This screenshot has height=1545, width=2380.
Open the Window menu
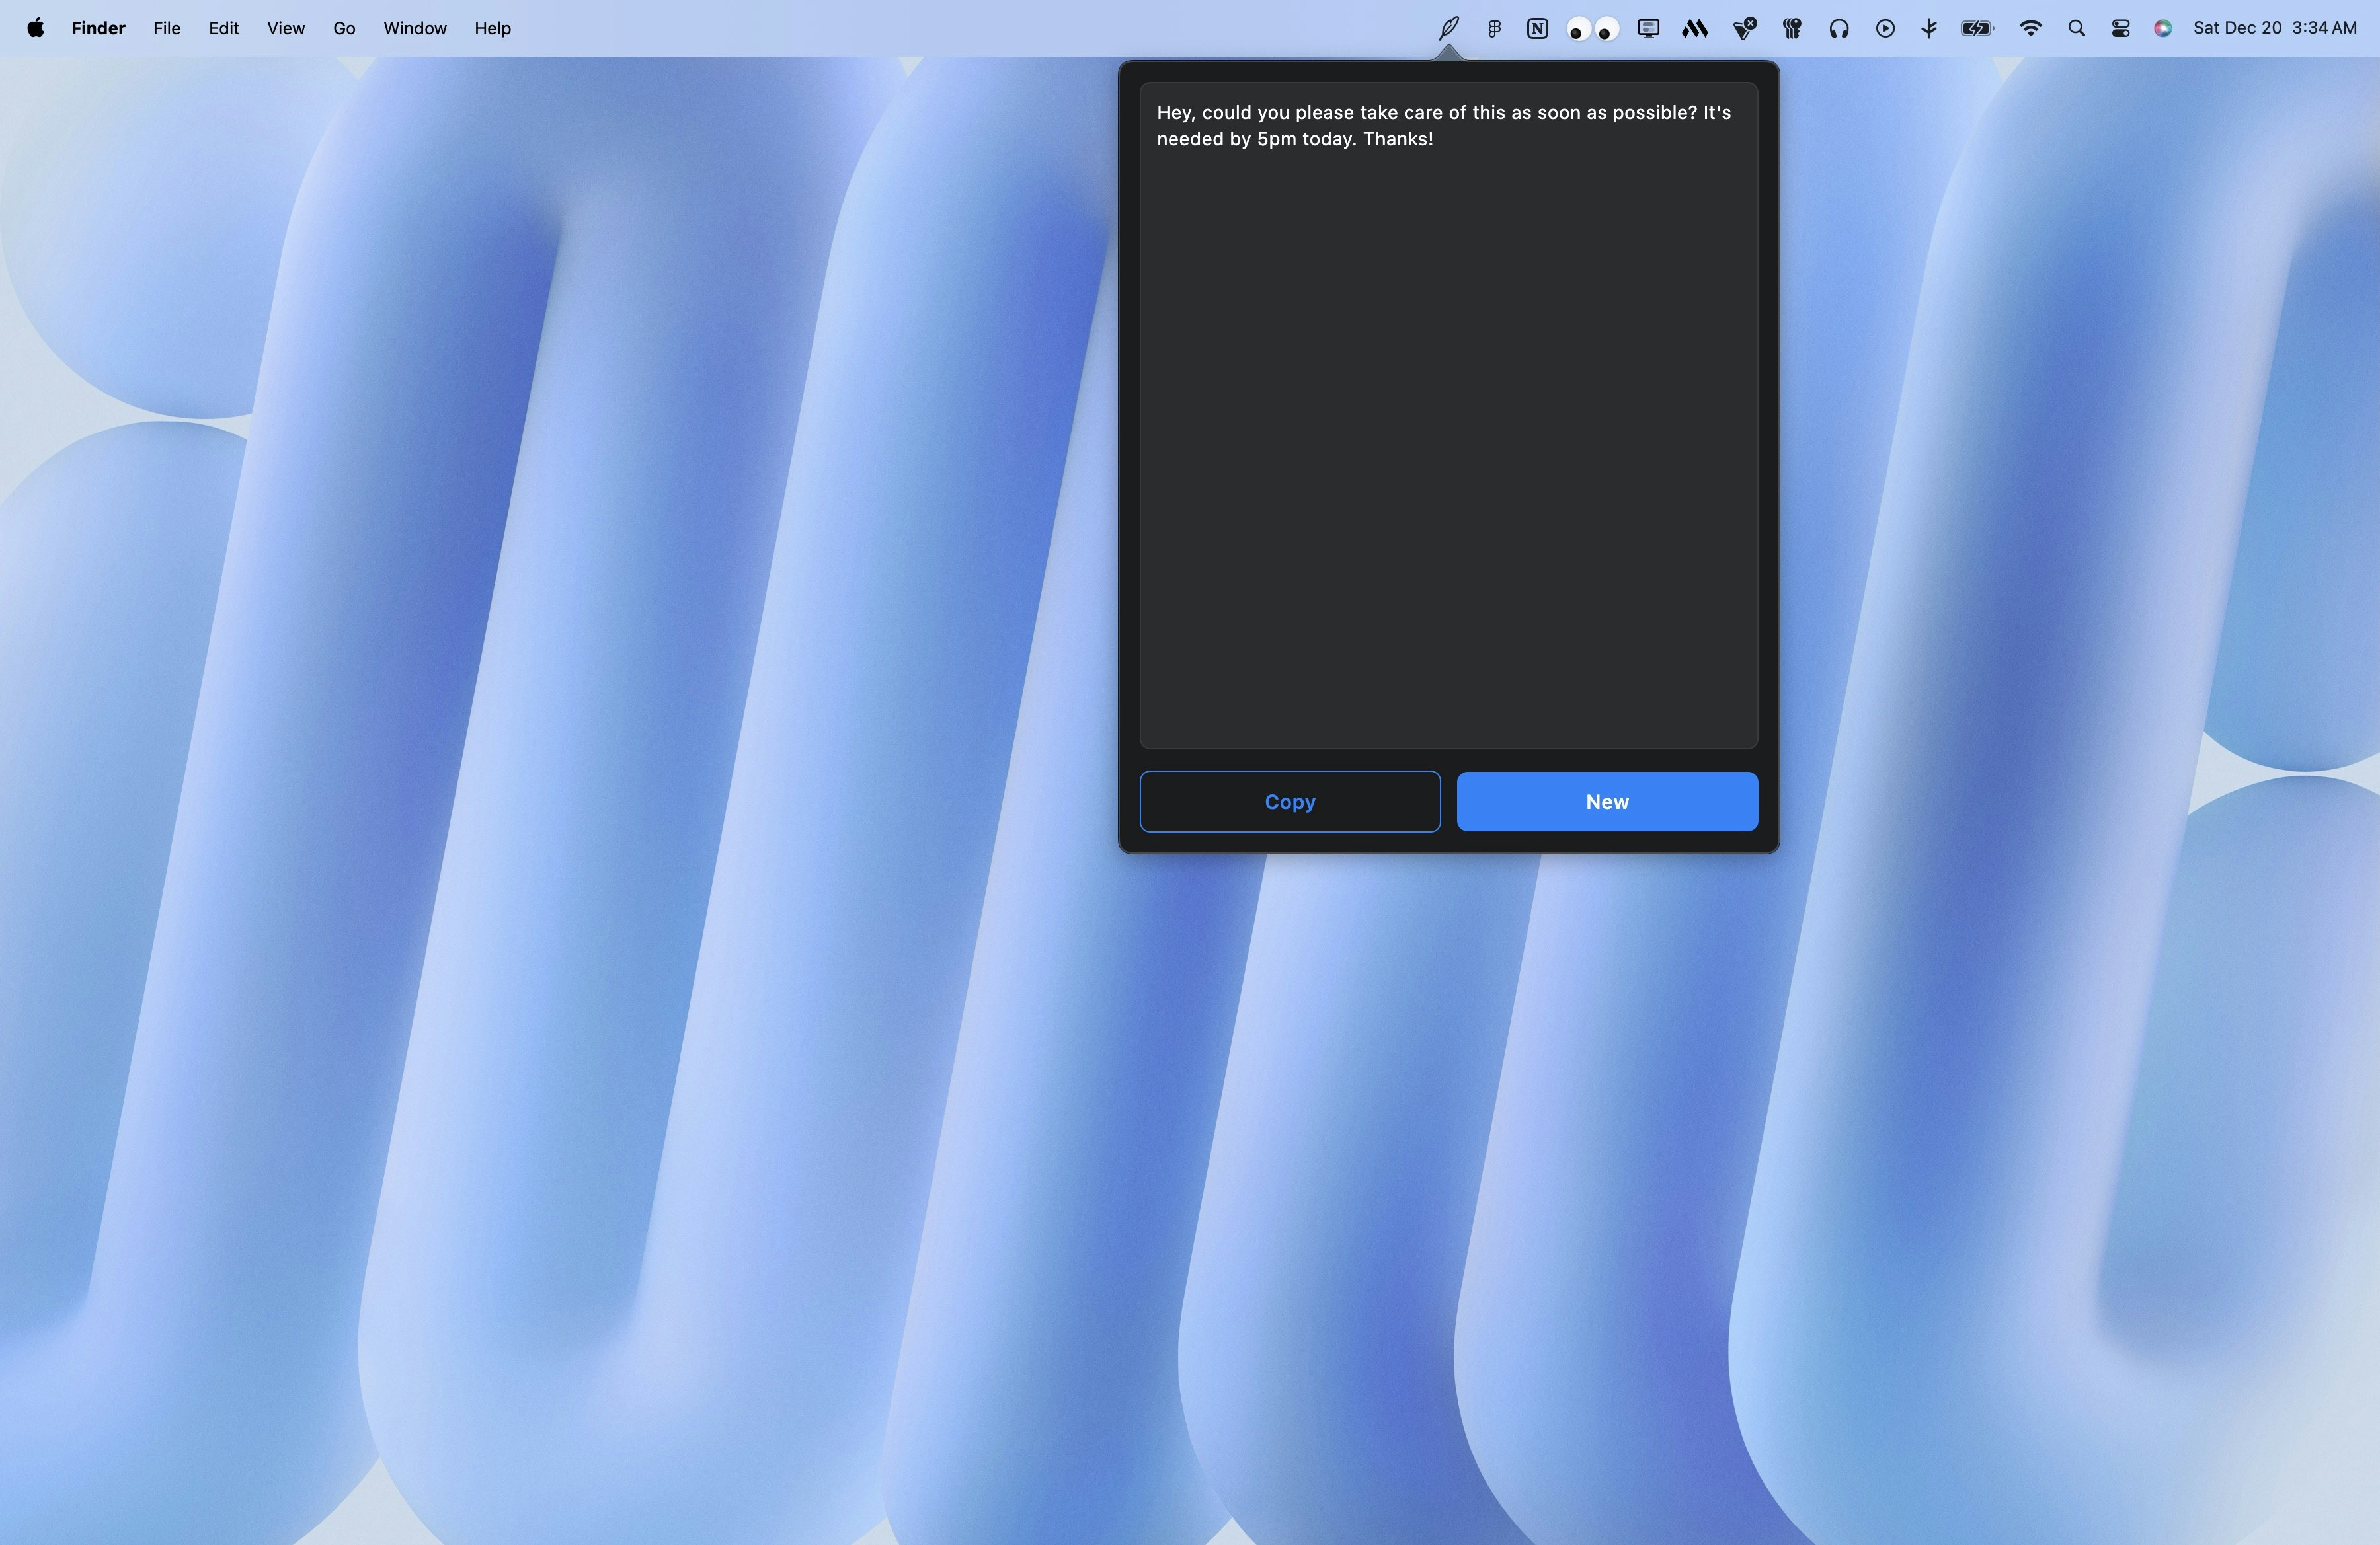click(414, 28)
